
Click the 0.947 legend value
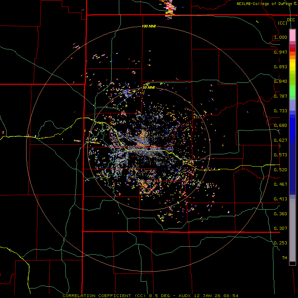(280, 52)
